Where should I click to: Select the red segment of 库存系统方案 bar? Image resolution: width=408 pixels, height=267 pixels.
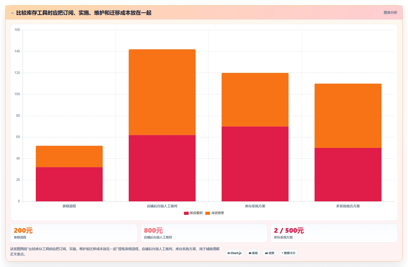pos(255,164)
